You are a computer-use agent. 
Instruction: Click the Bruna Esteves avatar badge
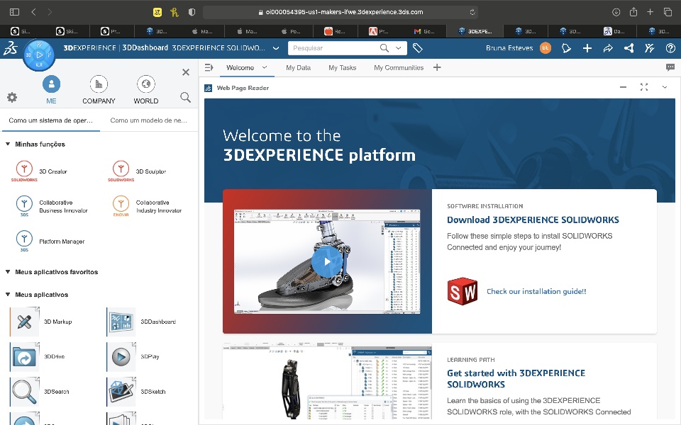click(546, 48)
